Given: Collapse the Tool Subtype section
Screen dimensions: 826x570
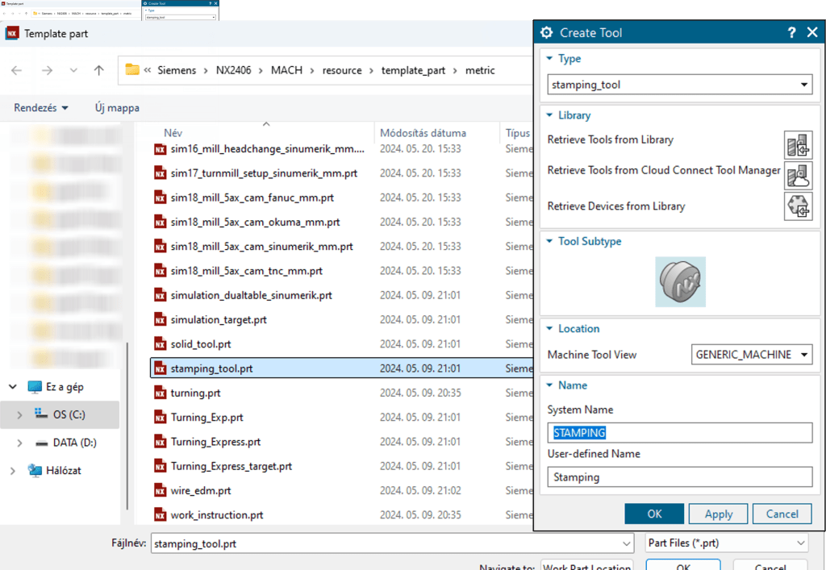Looking at the screenshot, I should click(550, 241).
